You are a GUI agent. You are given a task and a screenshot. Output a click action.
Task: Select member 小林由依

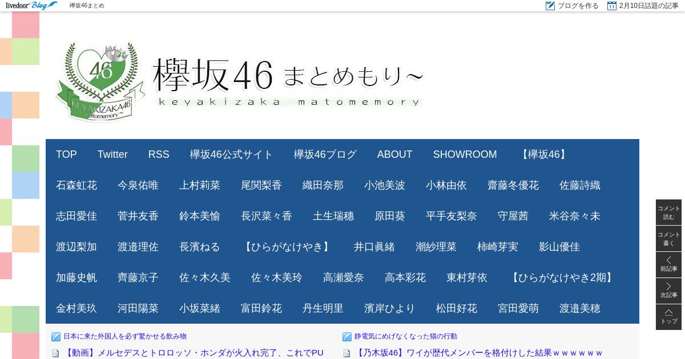pos(446,185)
